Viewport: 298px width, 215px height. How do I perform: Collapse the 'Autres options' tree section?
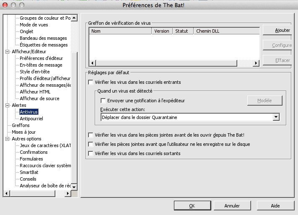point(7,139)
